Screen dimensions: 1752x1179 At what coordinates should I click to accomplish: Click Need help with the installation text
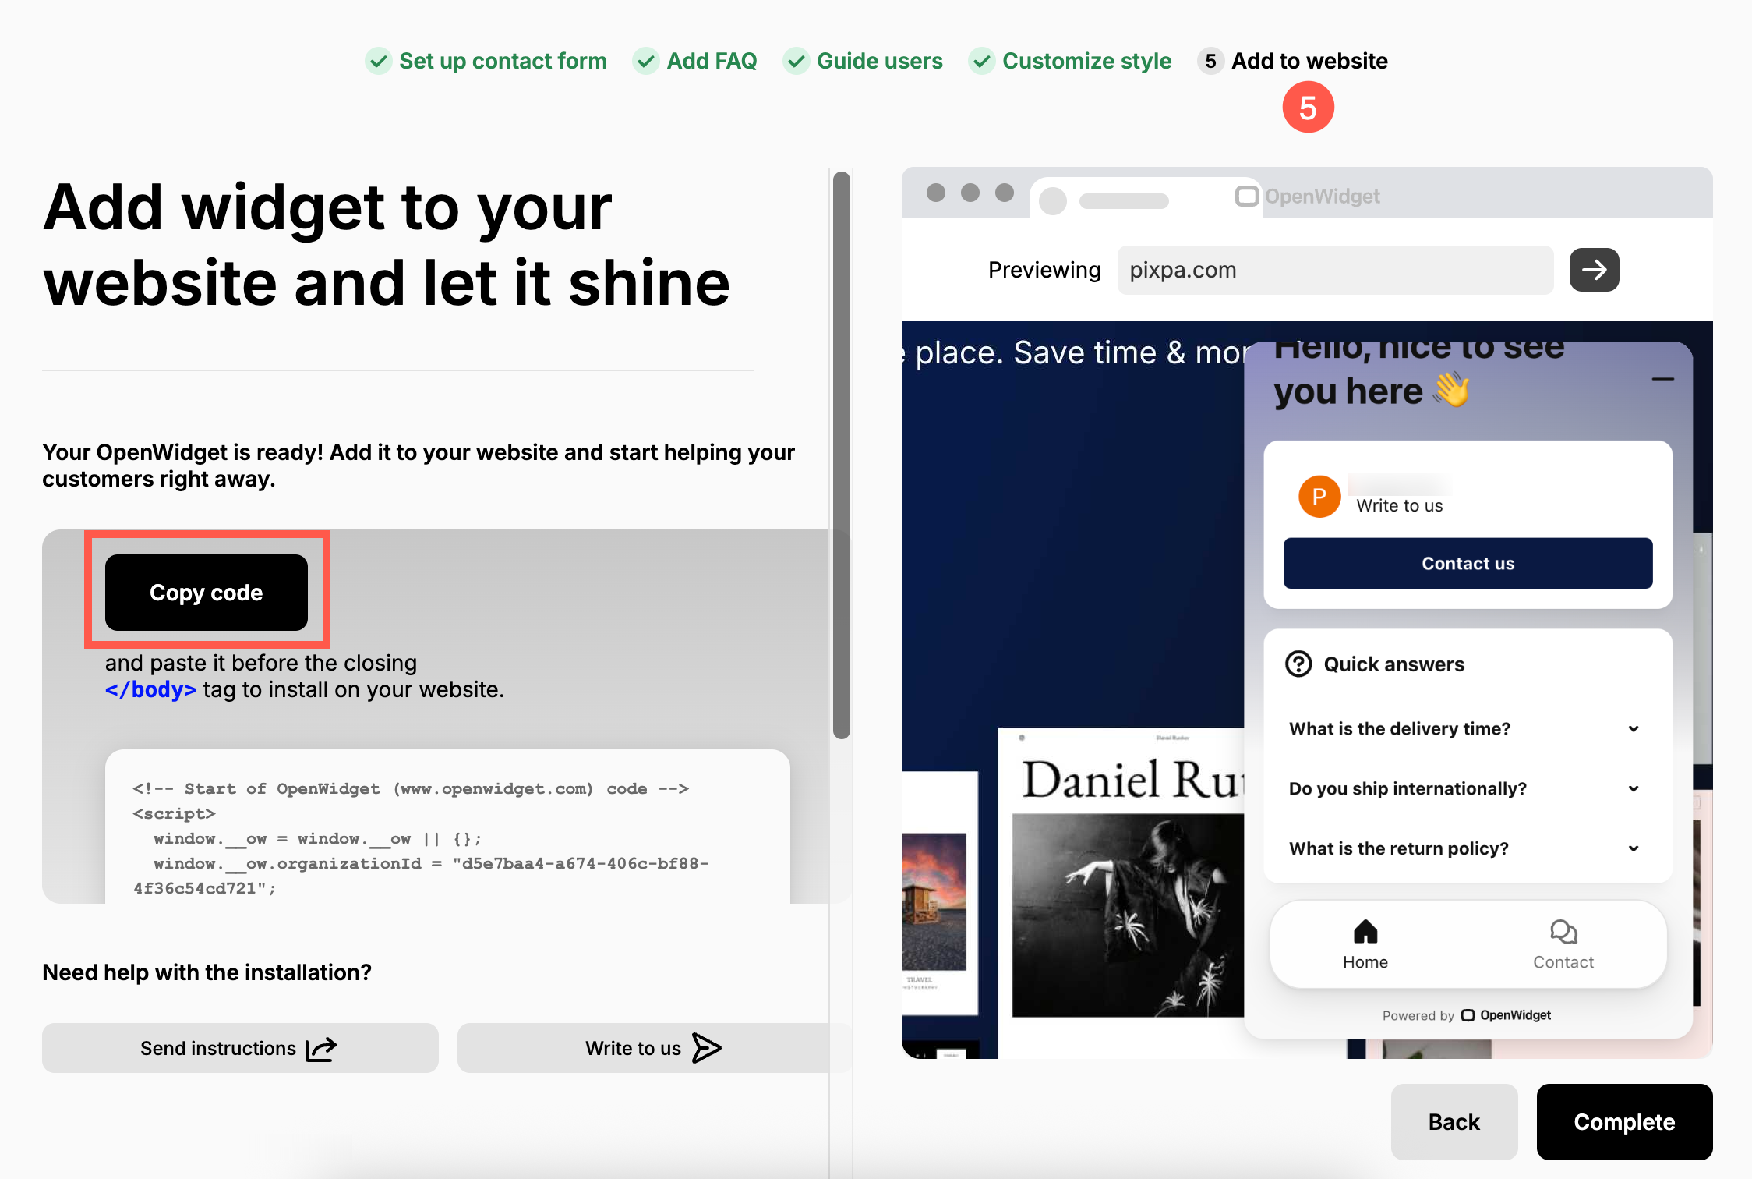click(207, 972)
